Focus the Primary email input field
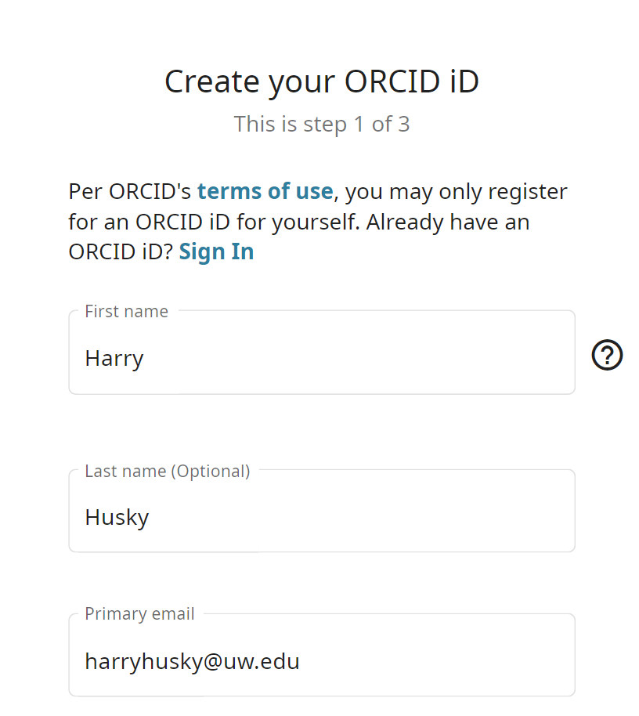The width and height of the screenshot is (639, 716). [x=322, y=655]
